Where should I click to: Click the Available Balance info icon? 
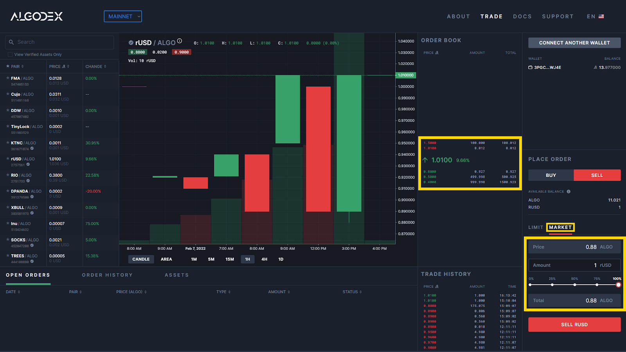[568, 191]
